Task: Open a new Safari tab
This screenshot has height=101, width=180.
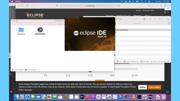Action: pyautogui.click(x=157, y=6)
